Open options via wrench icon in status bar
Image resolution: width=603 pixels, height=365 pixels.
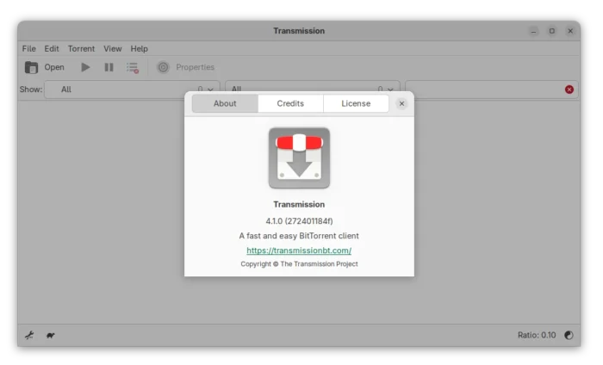[29, 336]
